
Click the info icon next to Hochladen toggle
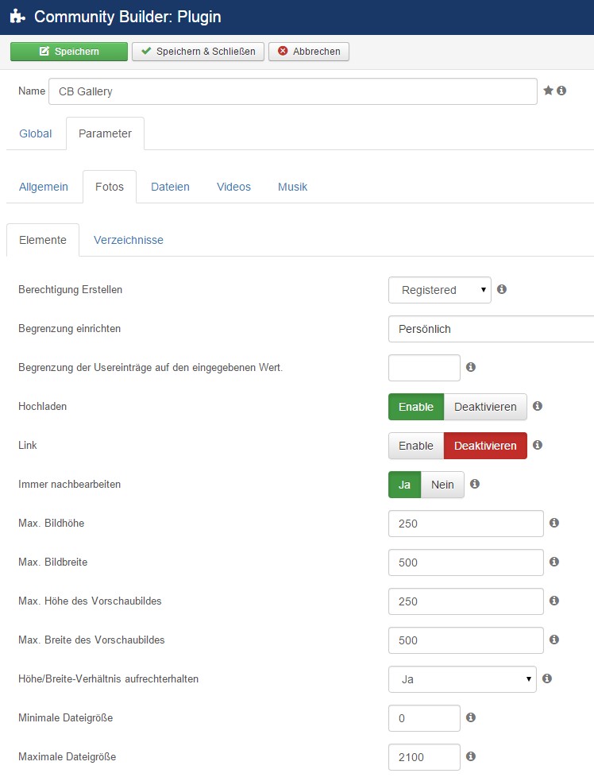[x=538, y=406]
